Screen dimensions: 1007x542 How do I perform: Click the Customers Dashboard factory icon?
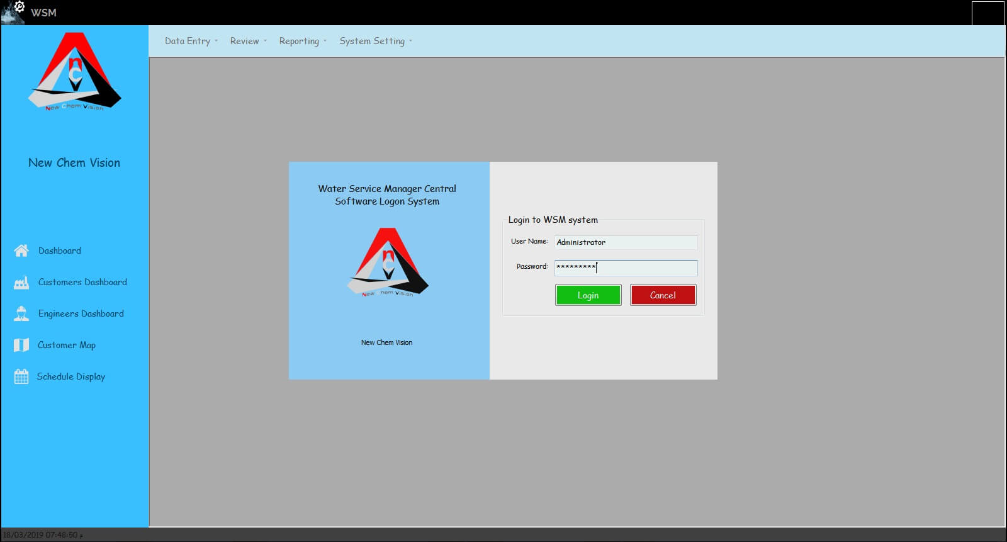pos(21,283)
